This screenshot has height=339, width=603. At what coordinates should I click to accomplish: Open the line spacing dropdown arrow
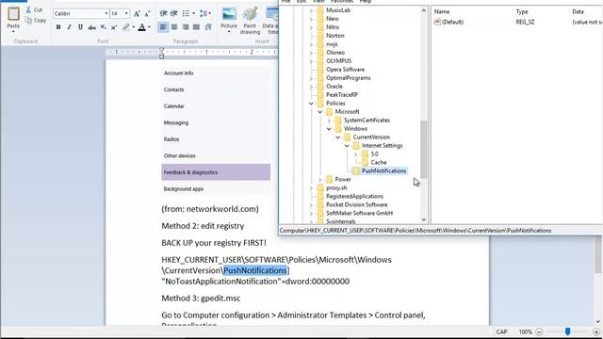click(209, 14)
